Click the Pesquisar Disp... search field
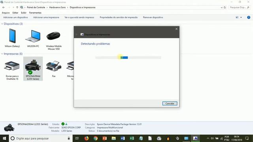Screen dimensions: 253x142 coord(240,7)
